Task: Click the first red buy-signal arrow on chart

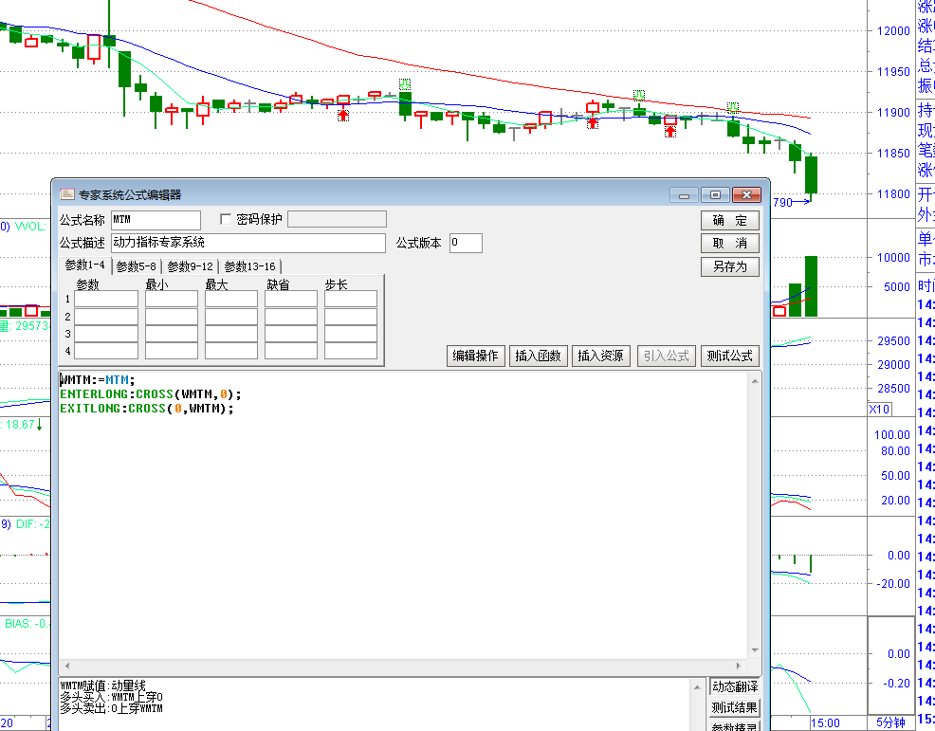Action: (343, 115)
